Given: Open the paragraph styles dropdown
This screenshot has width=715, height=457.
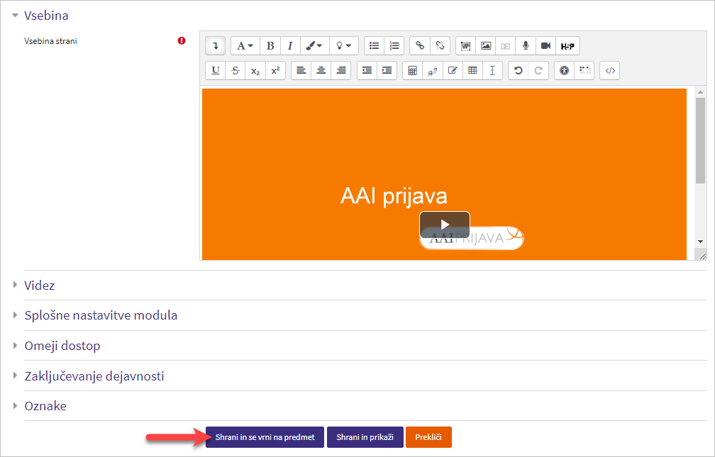Looking at the screenshot, I should point(245,45).
